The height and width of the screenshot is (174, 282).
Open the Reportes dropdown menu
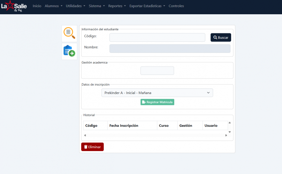pos(117,6)
